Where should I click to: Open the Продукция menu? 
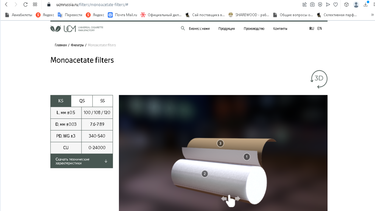[x=226, y=29]
